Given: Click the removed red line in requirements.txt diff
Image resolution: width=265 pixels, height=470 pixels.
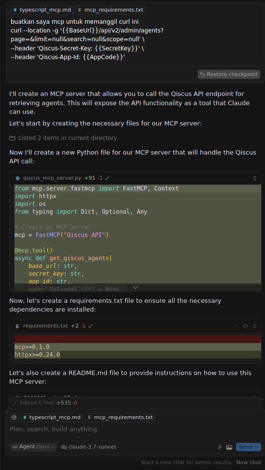Looking at the screenshot, I should coord(138,339).
